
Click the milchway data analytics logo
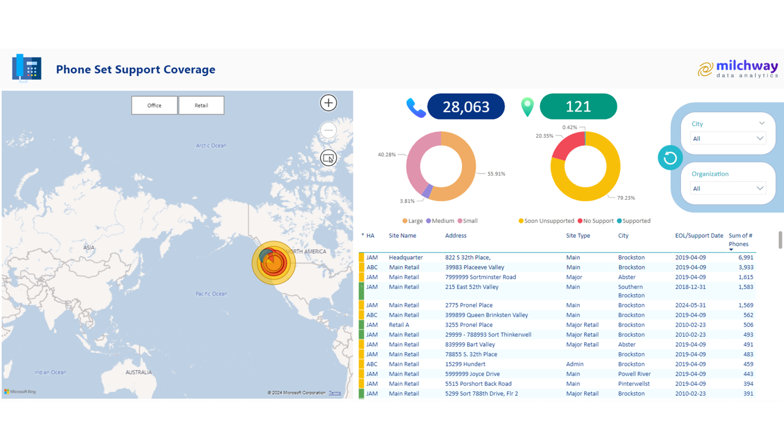(x=737, y=68)
